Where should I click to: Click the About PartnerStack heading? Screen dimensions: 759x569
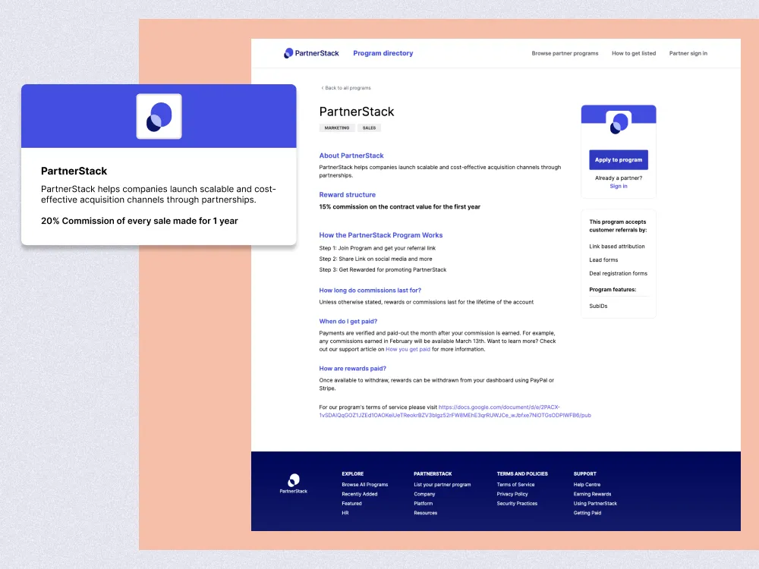click(x=351, y=156)
